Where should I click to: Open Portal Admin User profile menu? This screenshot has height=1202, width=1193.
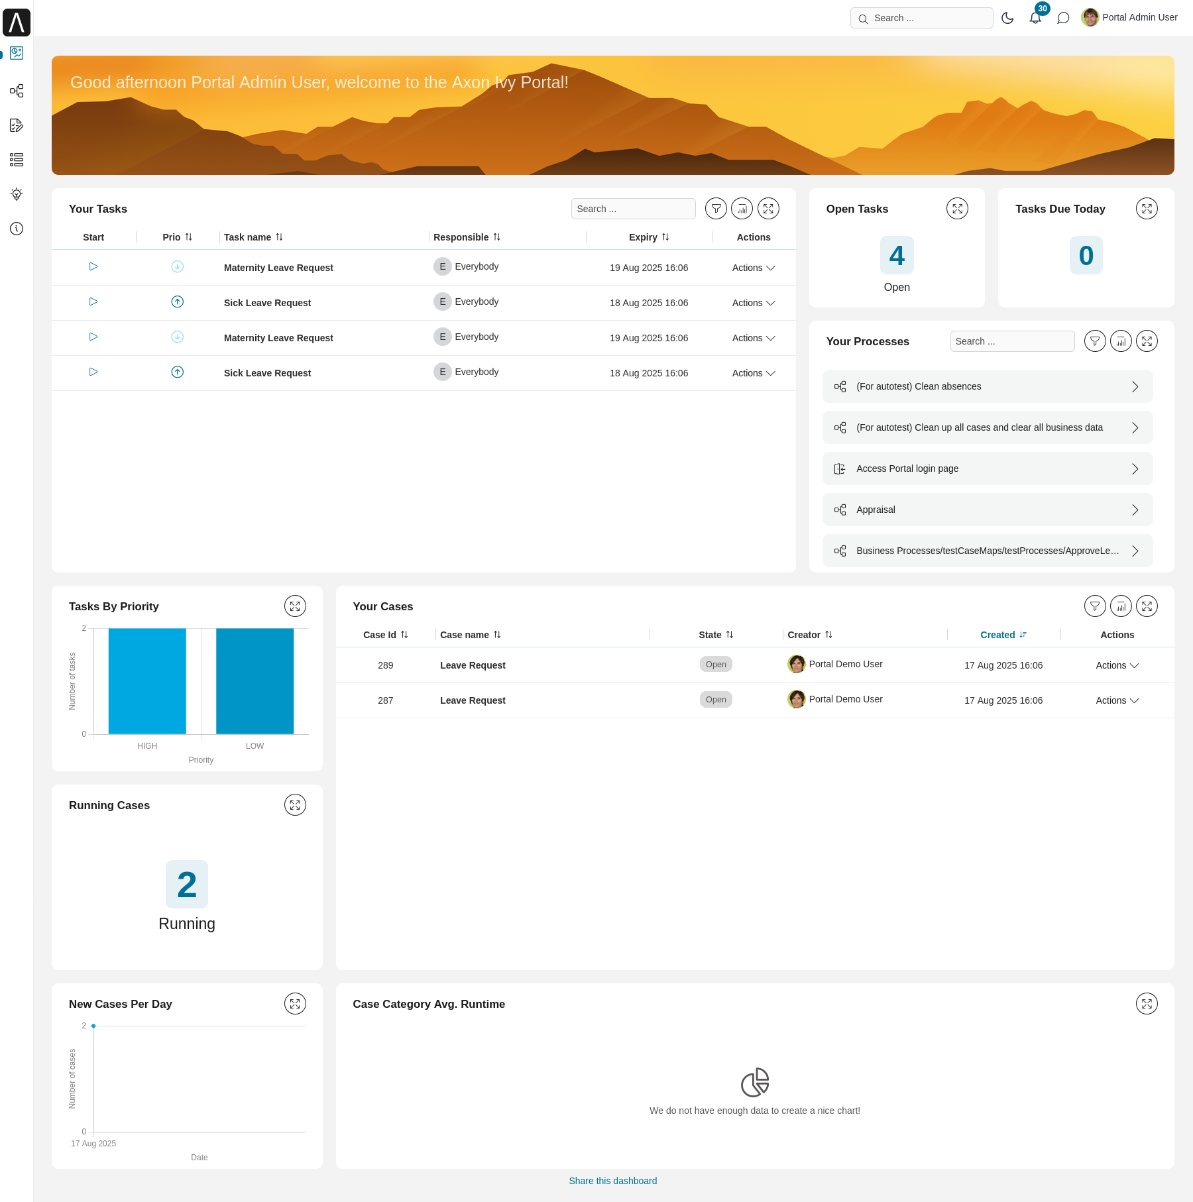click(x=1129, y=18)
